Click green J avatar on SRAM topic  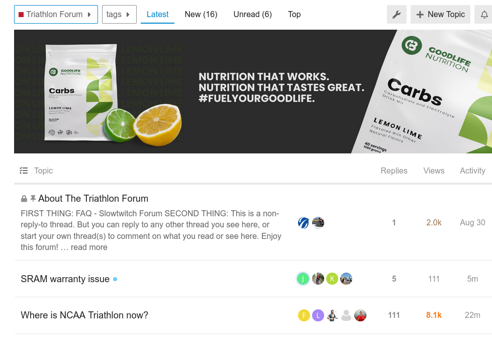pos(303,279)
